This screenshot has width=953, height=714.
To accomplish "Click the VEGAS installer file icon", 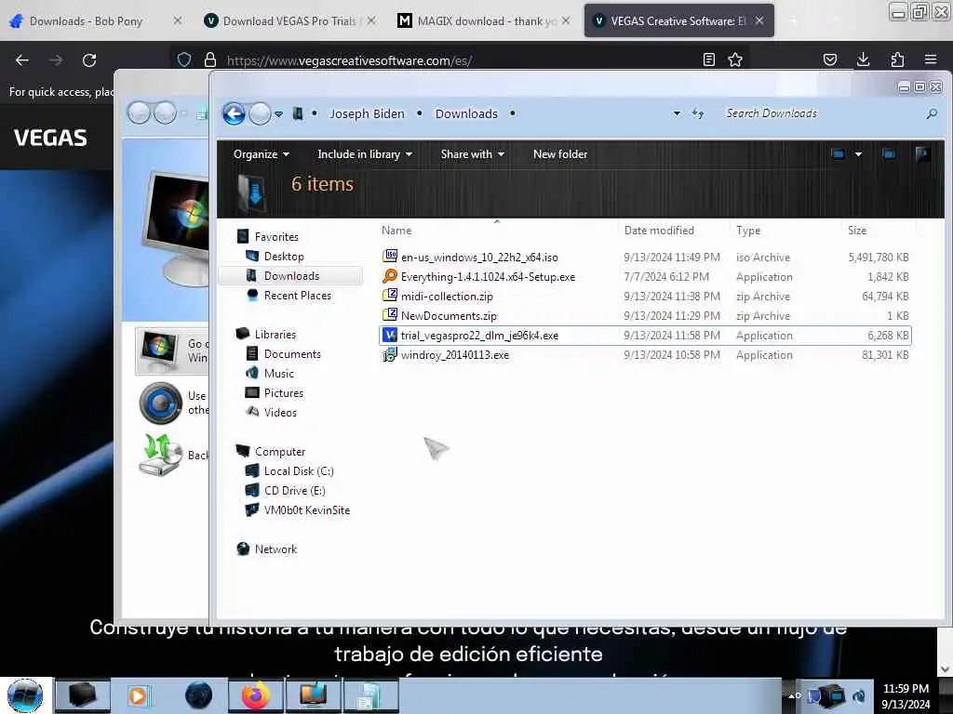I will point(390,335).
